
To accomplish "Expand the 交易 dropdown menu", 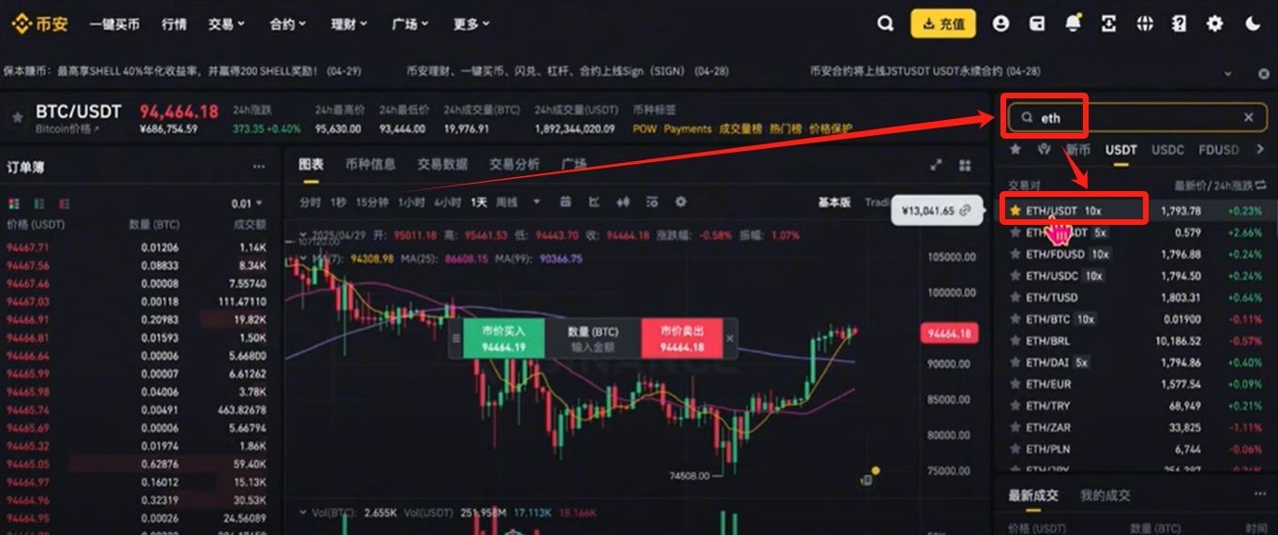I will point(226,24).
